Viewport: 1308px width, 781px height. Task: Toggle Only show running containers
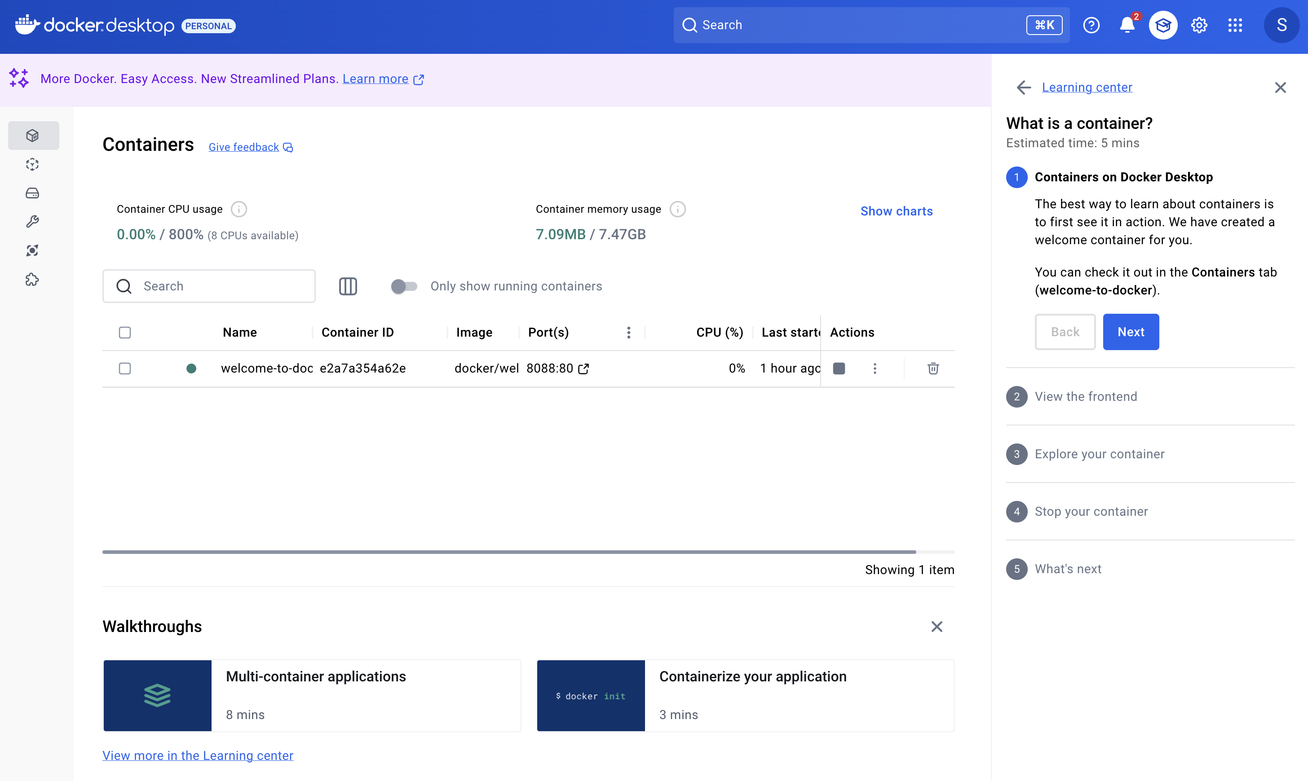coord(404,286)
